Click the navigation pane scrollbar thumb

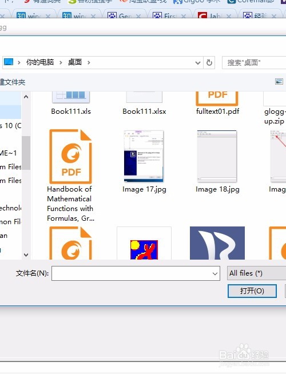26,153
